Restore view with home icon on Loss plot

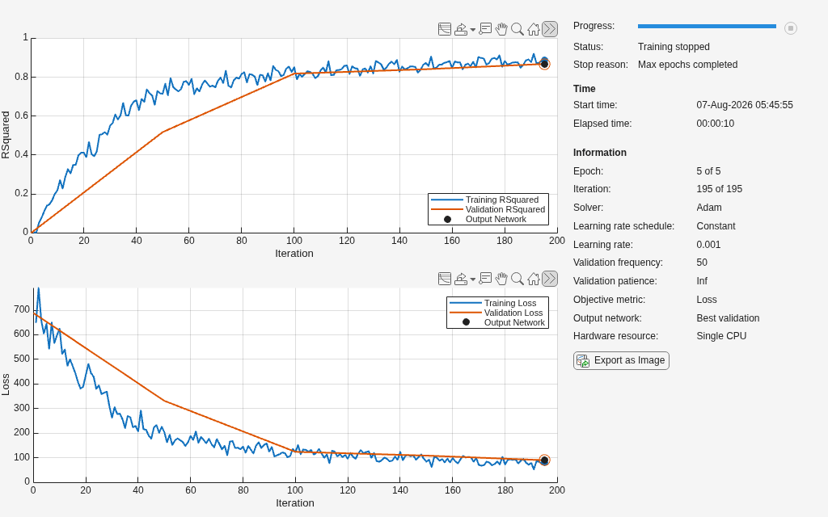pyautogui.click(x=534, y=279)
